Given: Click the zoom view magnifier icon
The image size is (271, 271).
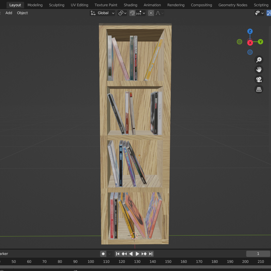Looking at the screenshot, I should tap(259, 60).
